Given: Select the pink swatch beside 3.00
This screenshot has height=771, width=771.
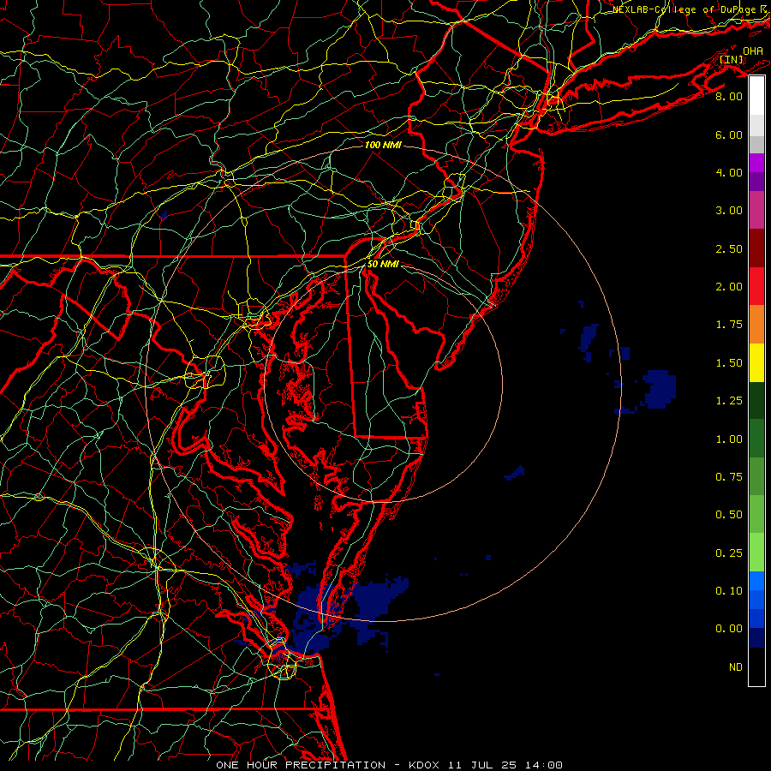Looking at the screenshot, I should pyautogui.click(x=756, y=210).
